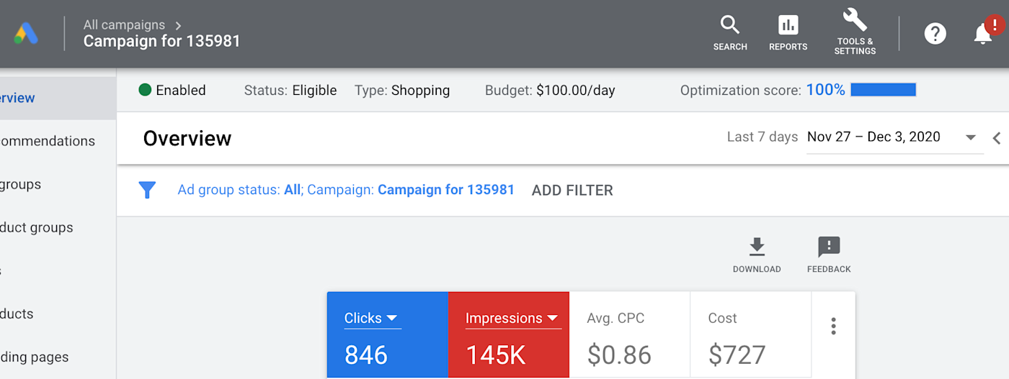Viewport: 1009px width, 379px height.
Task: Expand the Impressions metric dropdown
Action: coord(553,318)
